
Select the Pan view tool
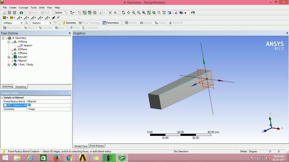(128, 13)
